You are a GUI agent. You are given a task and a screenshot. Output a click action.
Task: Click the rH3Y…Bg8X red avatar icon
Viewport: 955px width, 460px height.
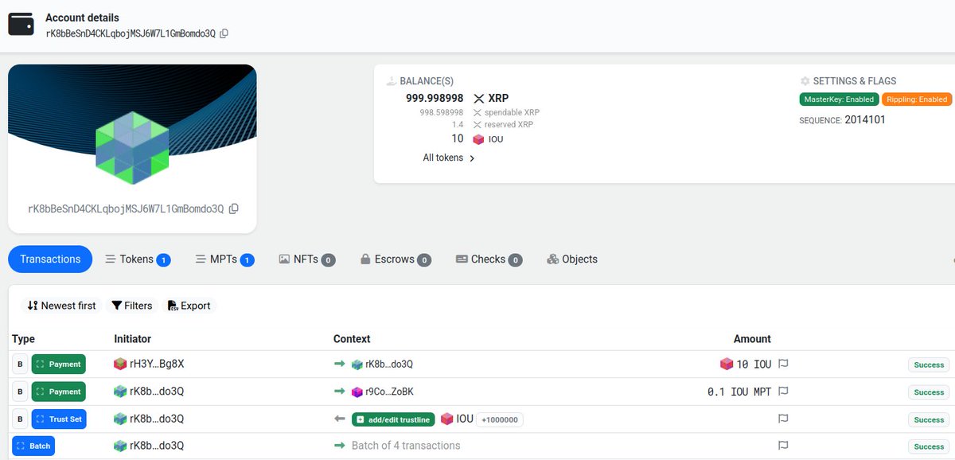click(120, 364)
